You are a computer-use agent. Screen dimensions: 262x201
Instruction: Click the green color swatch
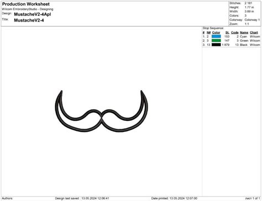click(216, 40)
